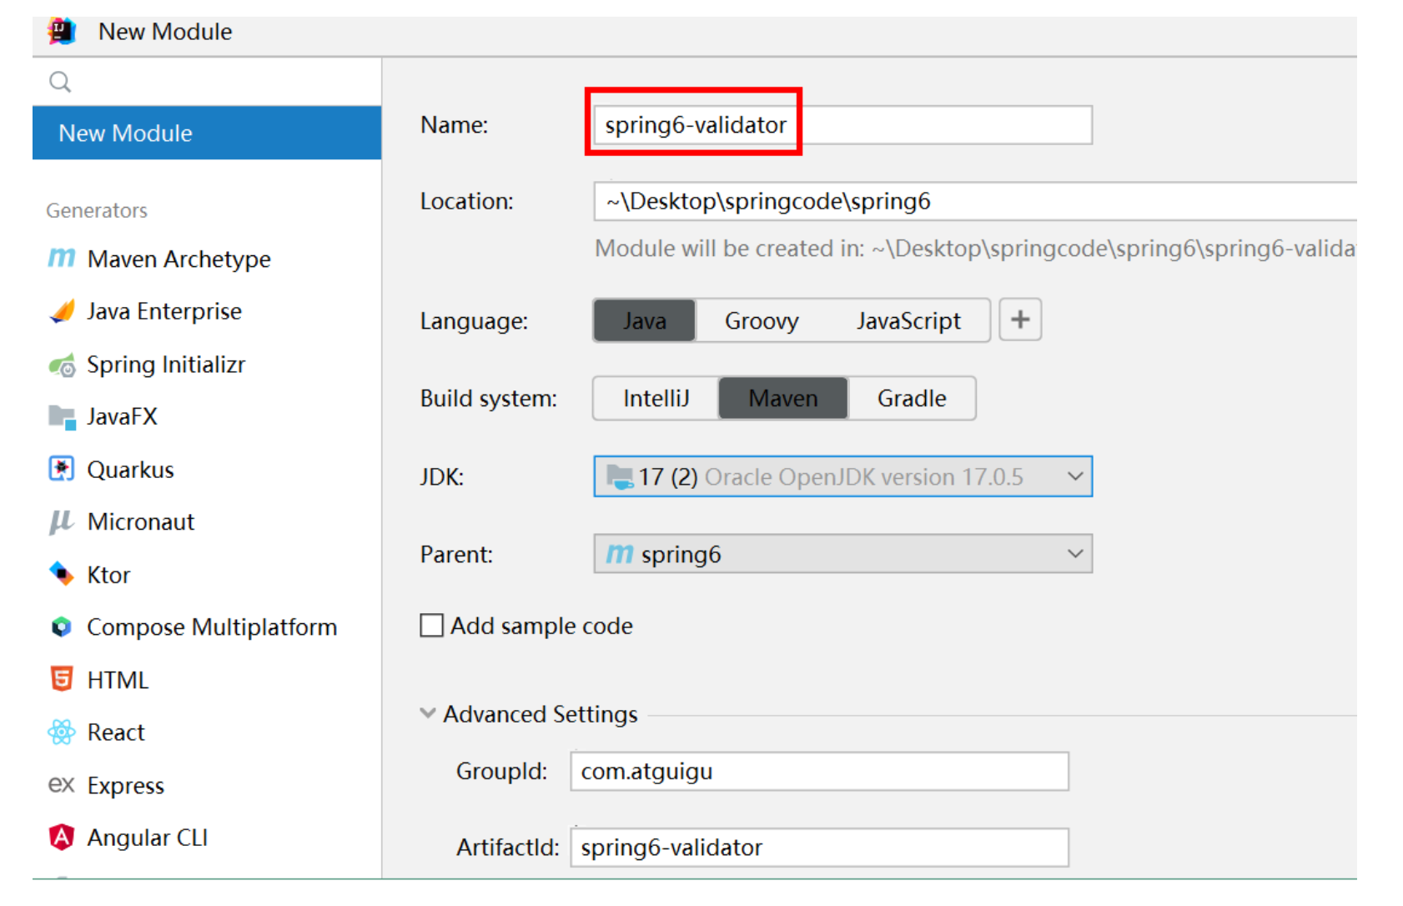Open the Parent dropdown arrow
The width and height of the screenshot is (1403, 906).
point(1075,554)
